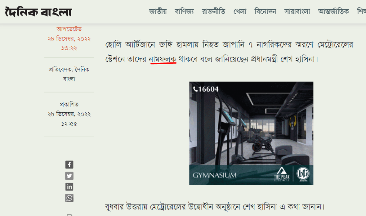Open the জাতীয় menu section
Screen dimensions: 366x216
[158, 11]
